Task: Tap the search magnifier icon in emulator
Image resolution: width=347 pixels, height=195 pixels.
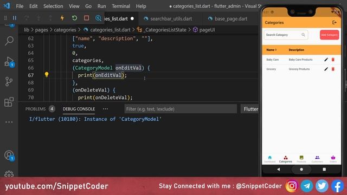Action: pos(303,35)
